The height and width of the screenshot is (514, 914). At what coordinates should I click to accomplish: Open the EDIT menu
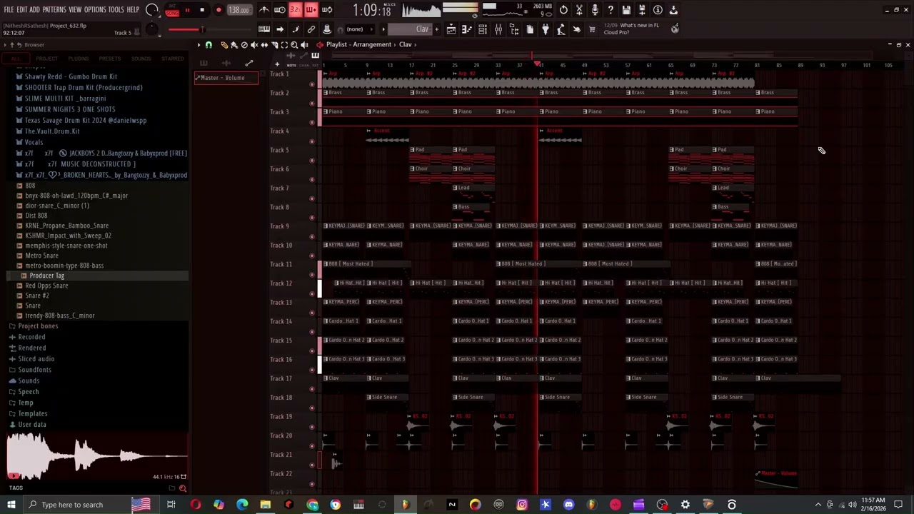(22, 10)
